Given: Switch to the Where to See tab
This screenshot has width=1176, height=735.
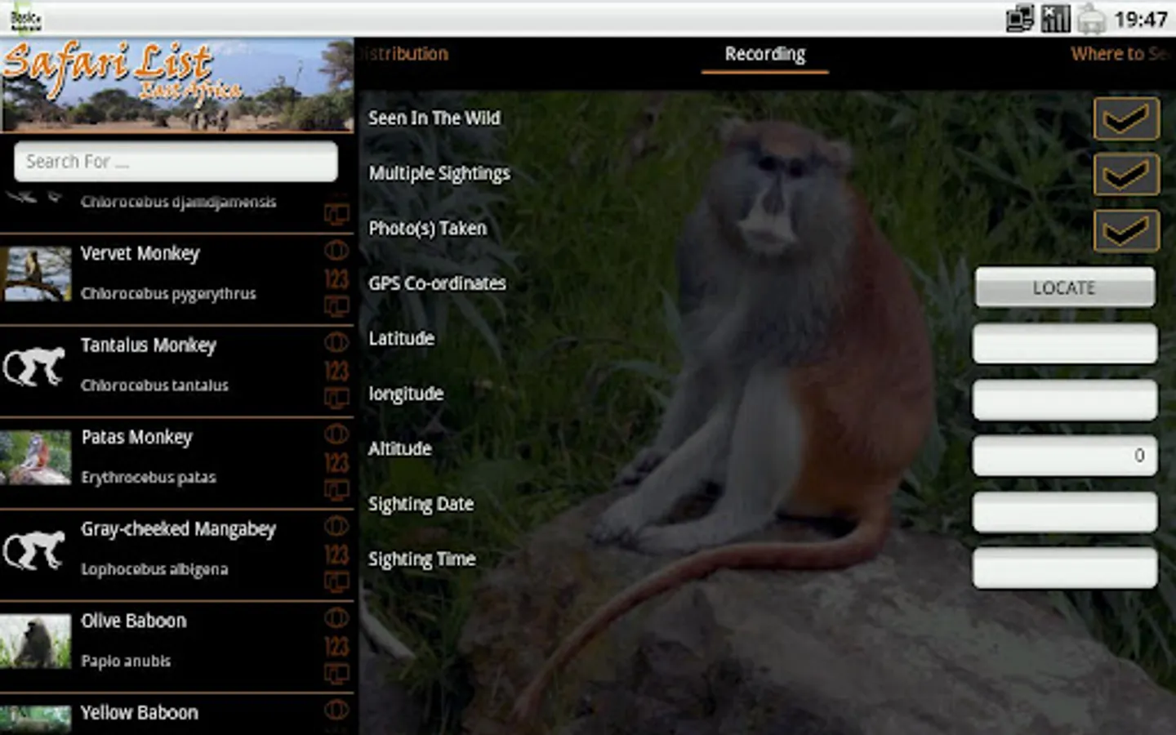Looking at the screenshot, I should [x=1120, y=54].
